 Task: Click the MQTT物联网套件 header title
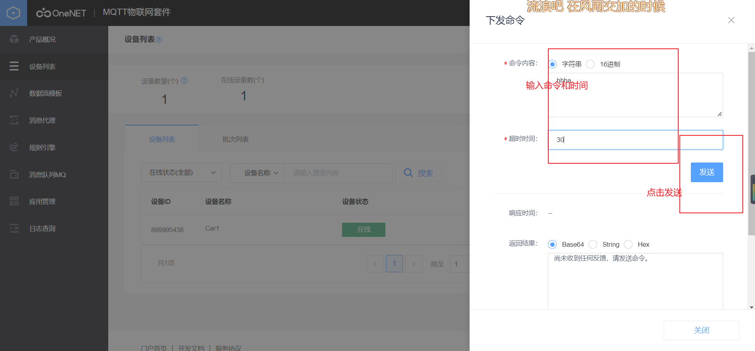[x=137, y=12]
